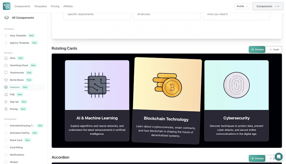The height and width of the screenshot is (164, 286).
Task: Open the Profile dropdown
Action: click(x=242, y=6)
